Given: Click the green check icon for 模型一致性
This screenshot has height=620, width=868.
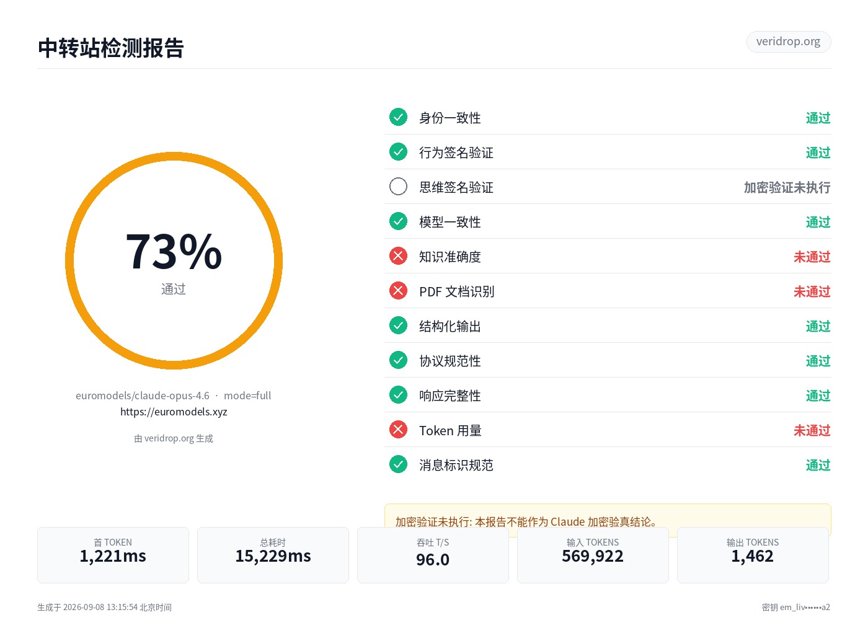Looking at the screenshot, I should (398, 221).
